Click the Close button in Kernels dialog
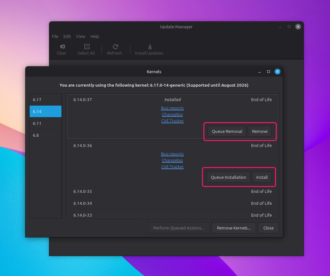Image resolution: width=330 pixels, height=276 pixels. [x=268, y=228]
